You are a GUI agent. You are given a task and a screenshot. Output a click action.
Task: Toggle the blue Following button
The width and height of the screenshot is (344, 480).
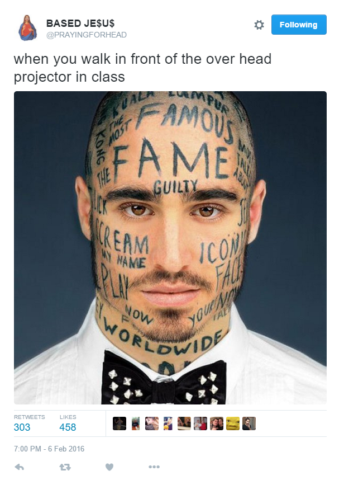(x=299, y=25)
